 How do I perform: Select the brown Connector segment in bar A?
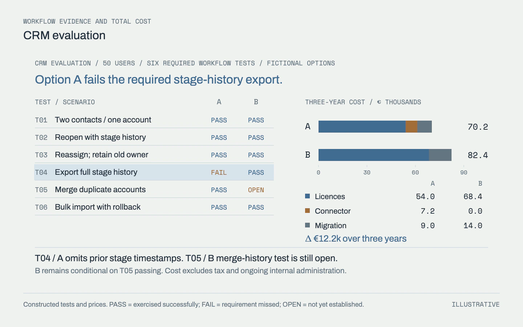(411, 126)
